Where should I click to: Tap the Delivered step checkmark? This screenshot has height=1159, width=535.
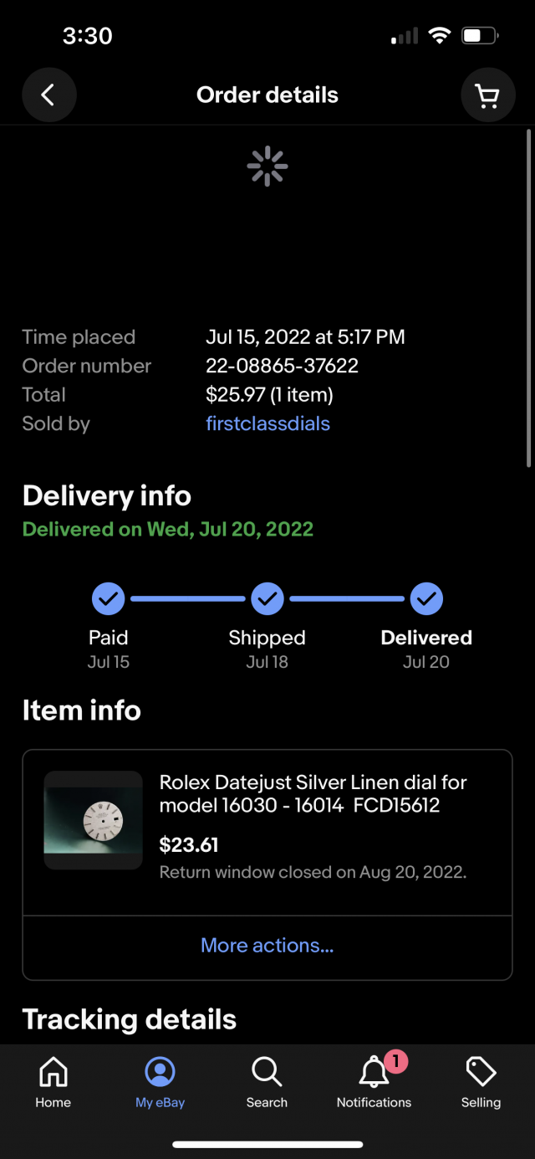point(426,599)
